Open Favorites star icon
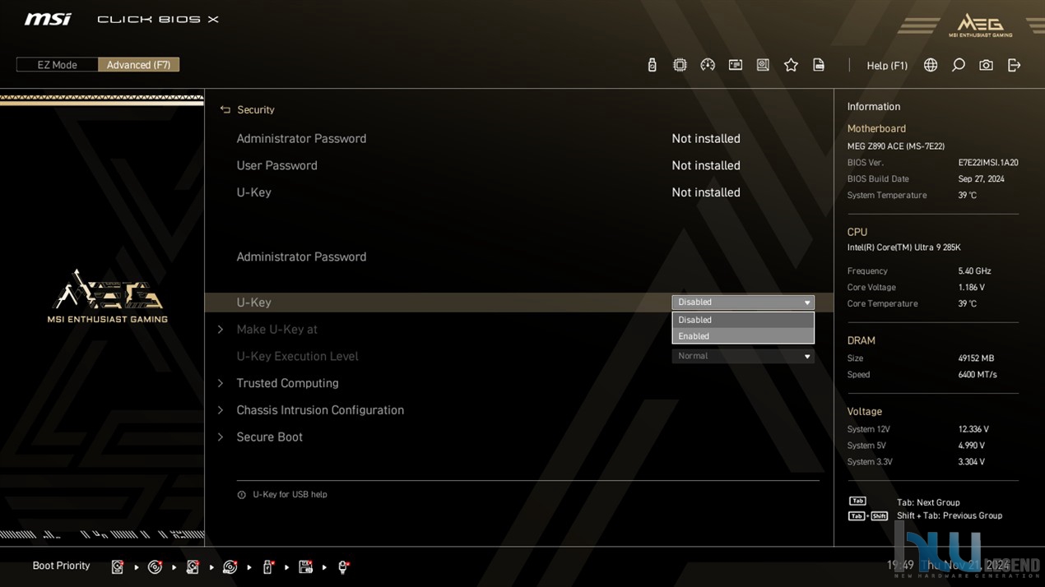 click(x=791, y=65)
